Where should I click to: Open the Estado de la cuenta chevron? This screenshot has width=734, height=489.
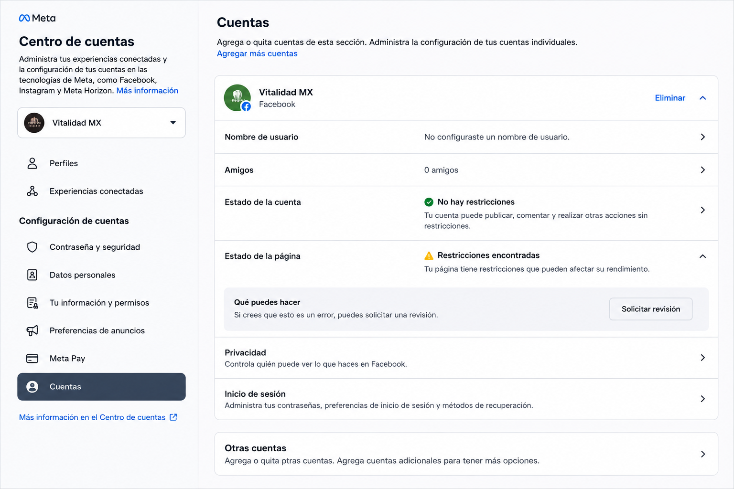(x=702, y=210)
